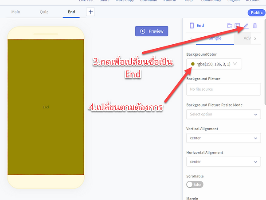Click the Scrollable property label
This screenshot has height=200, width=266.
[195, 176]
